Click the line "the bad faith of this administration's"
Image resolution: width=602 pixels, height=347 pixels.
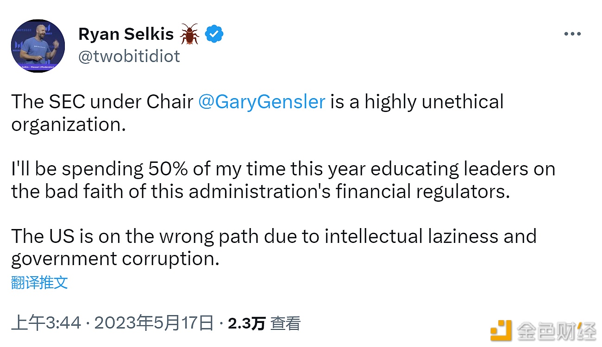[x=260, y=192]
